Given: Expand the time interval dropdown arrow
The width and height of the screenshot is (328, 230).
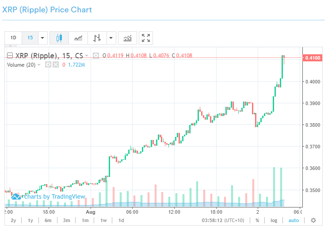Looking at the screenshot, I should pos(42,38).
